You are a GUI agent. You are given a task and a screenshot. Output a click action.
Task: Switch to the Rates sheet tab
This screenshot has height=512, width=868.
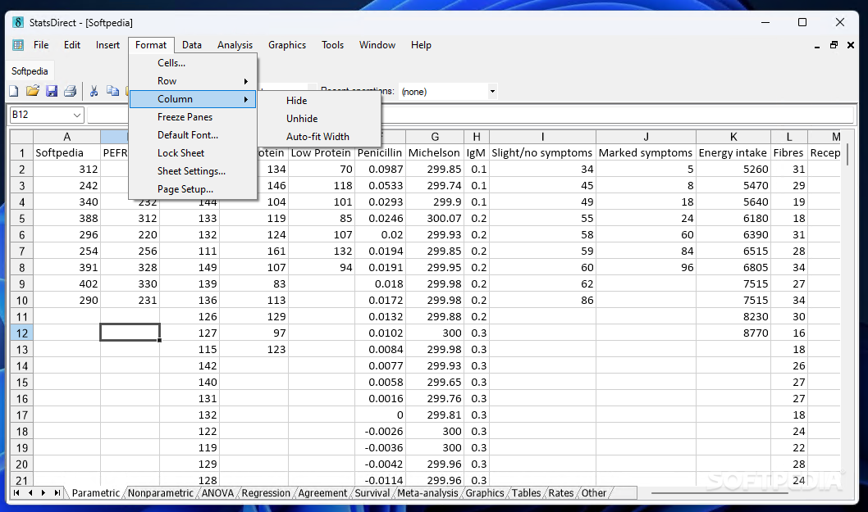(561, 493)
